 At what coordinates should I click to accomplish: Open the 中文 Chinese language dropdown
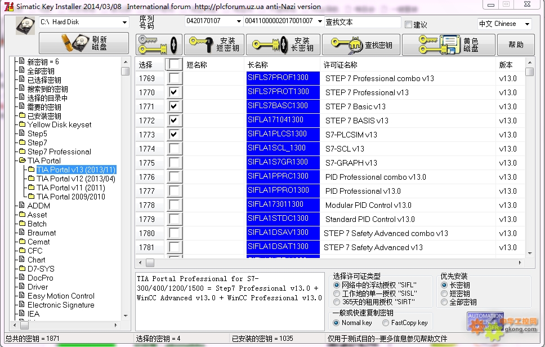click(528, 24)
